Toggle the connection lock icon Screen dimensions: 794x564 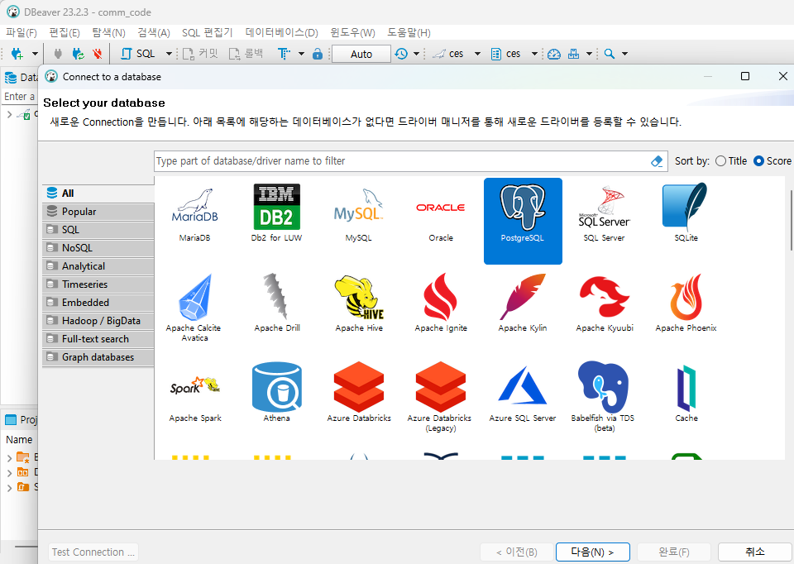pos(318,54)
